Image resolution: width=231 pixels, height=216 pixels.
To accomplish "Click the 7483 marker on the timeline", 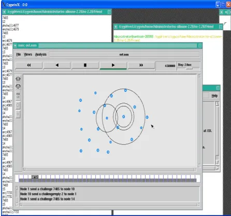I will pyautogui.click(x=35, y=177).
